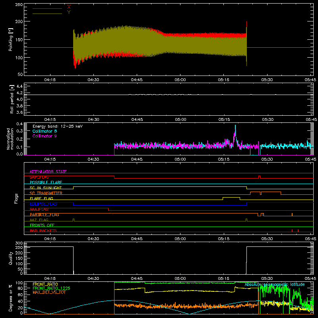Click the Normalized modulation axis title
The width and height of the screenshot is (318, 318).
tap(10, 139)
